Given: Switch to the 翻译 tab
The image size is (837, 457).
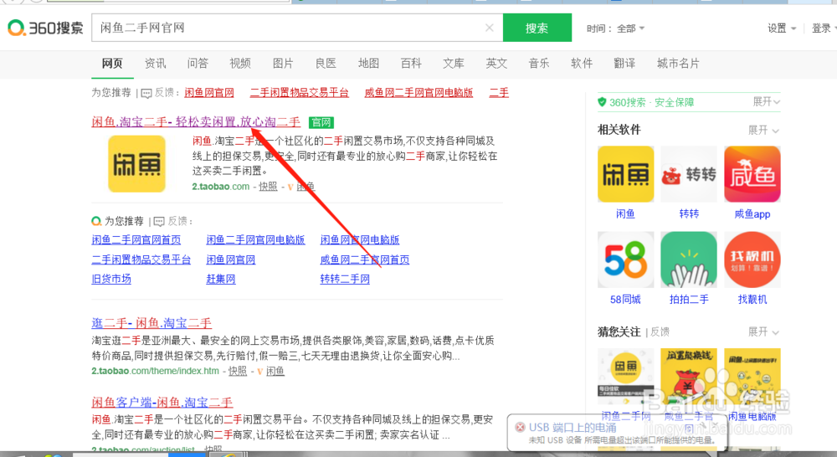Looking at the screenshot, I should 624,64.
